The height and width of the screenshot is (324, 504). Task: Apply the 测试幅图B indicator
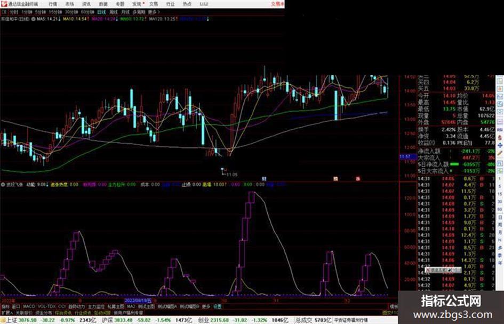tap(189, 306)
